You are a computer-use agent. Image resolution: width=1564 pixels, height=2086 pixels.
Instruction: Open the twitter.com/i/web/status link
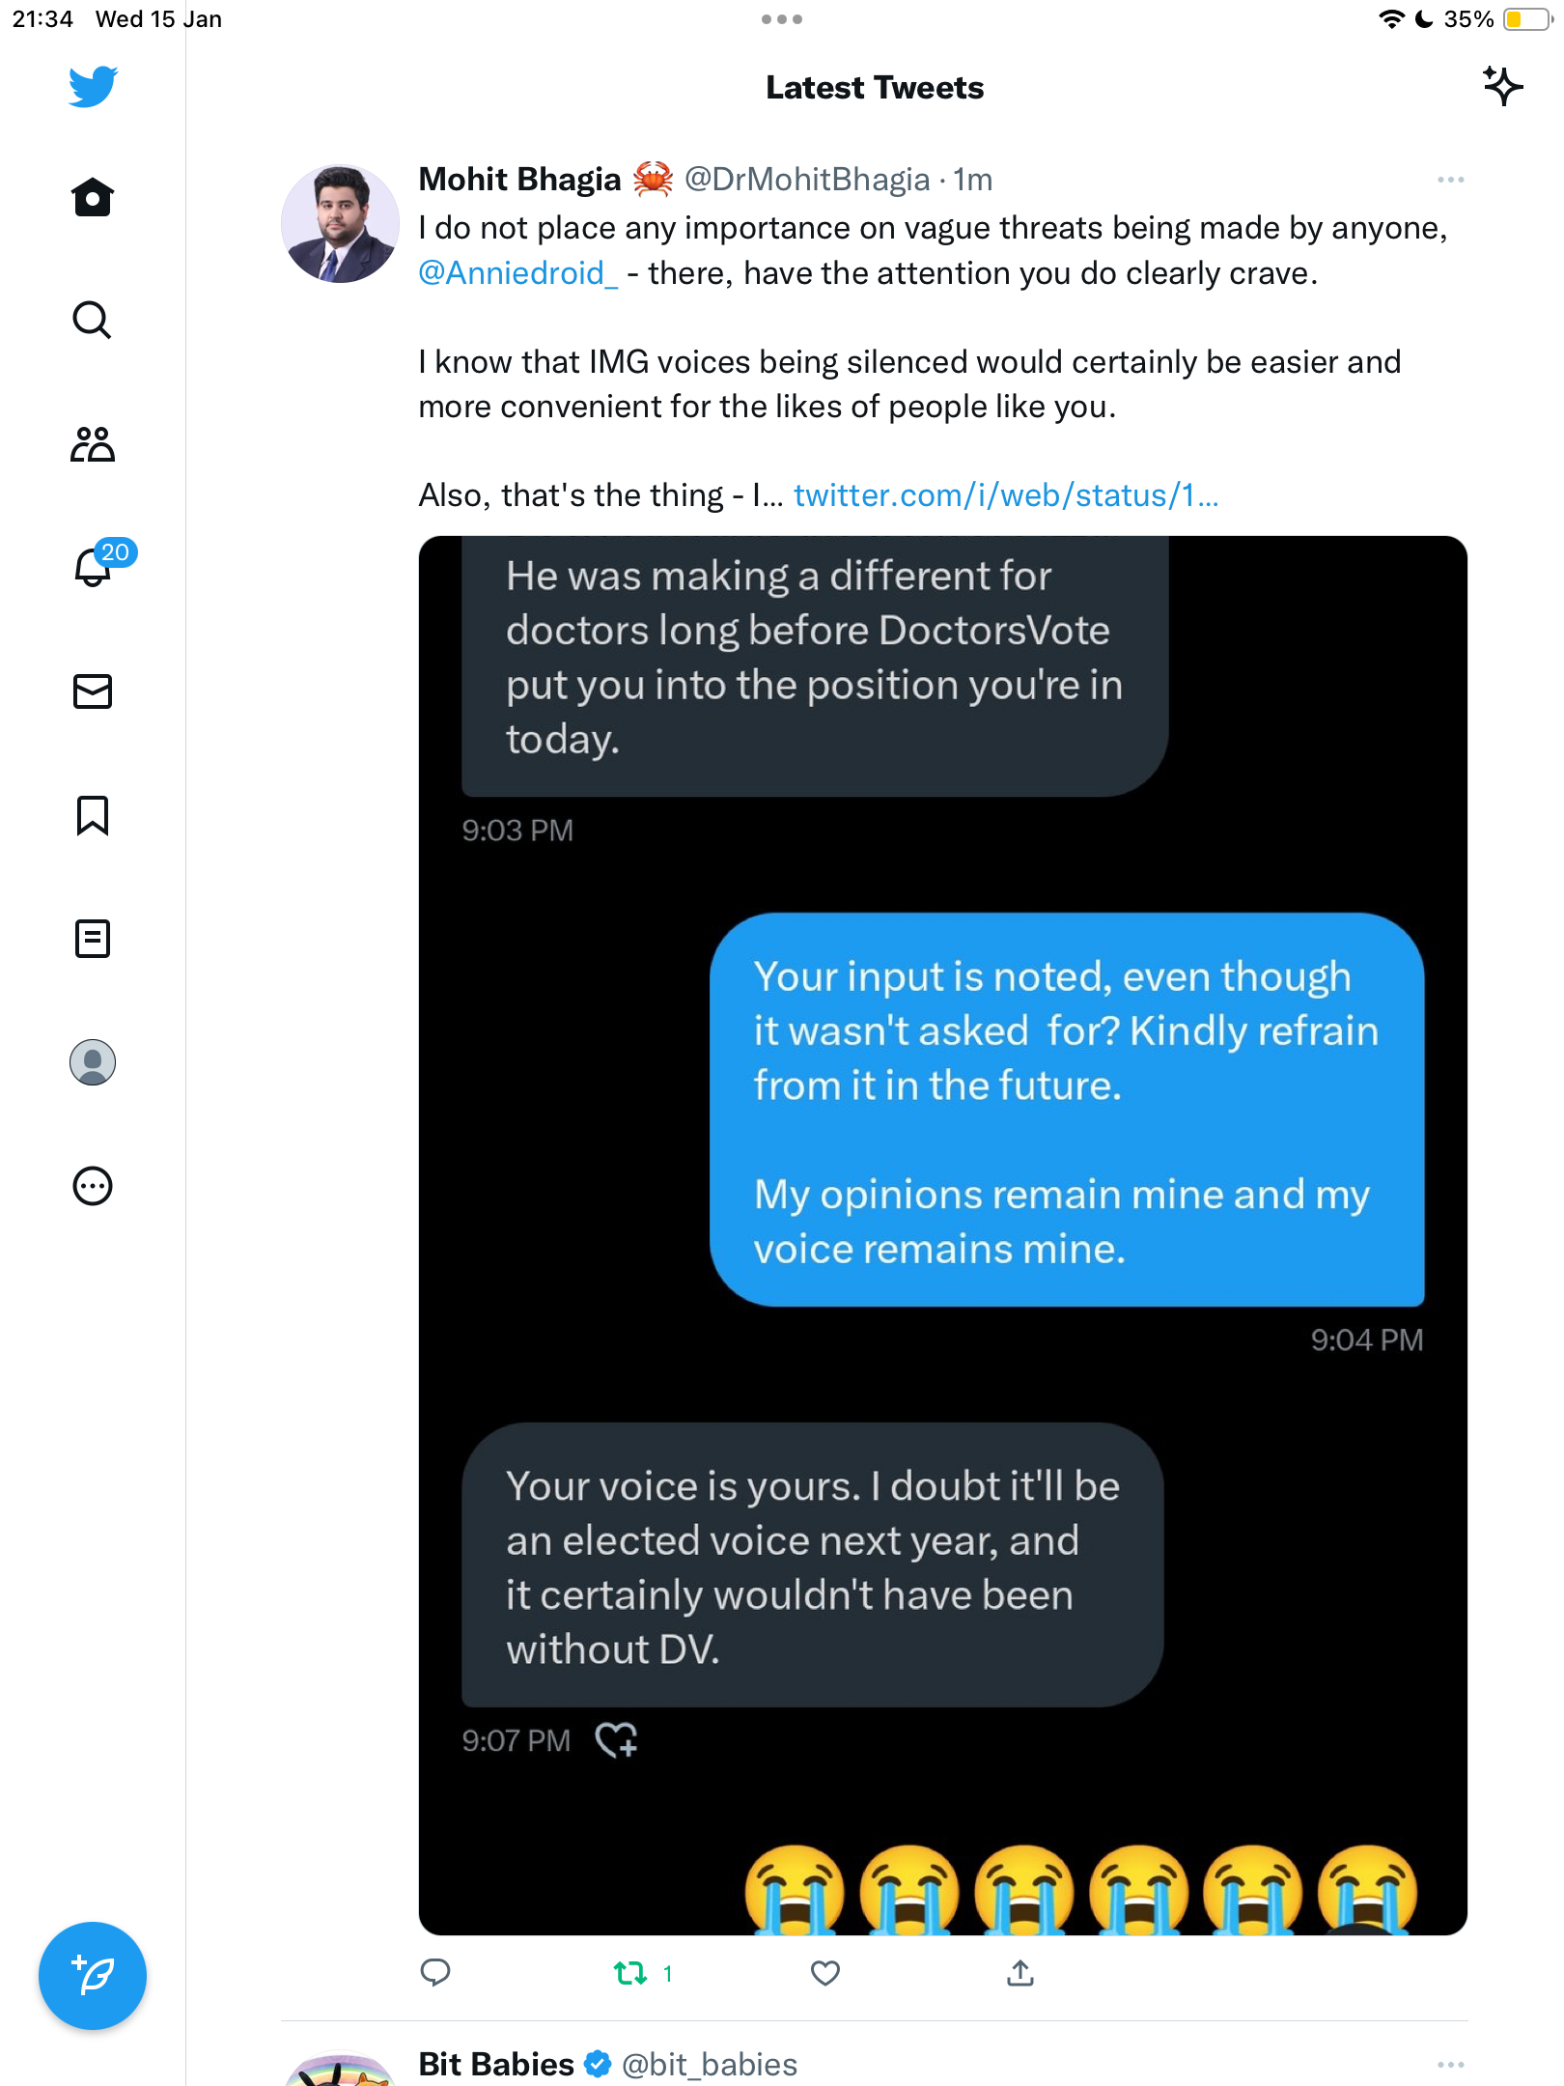1006,495
